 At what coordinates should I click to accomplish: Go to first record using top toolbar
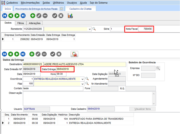pos(5,16)
